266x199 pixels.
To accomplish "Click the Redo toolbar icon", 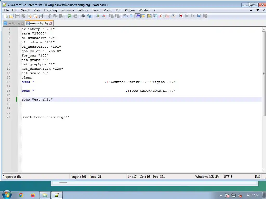I will coord(75,16).
